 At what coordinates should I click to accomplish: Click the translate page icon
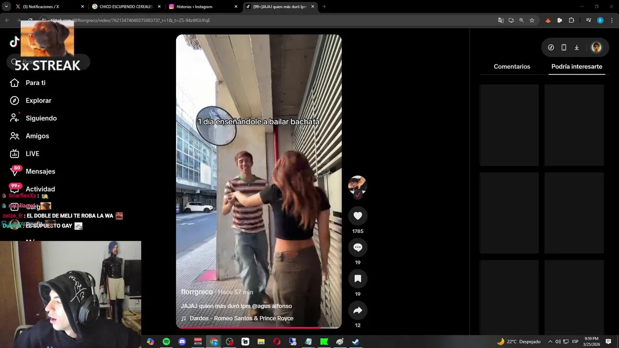click(501, 20)
